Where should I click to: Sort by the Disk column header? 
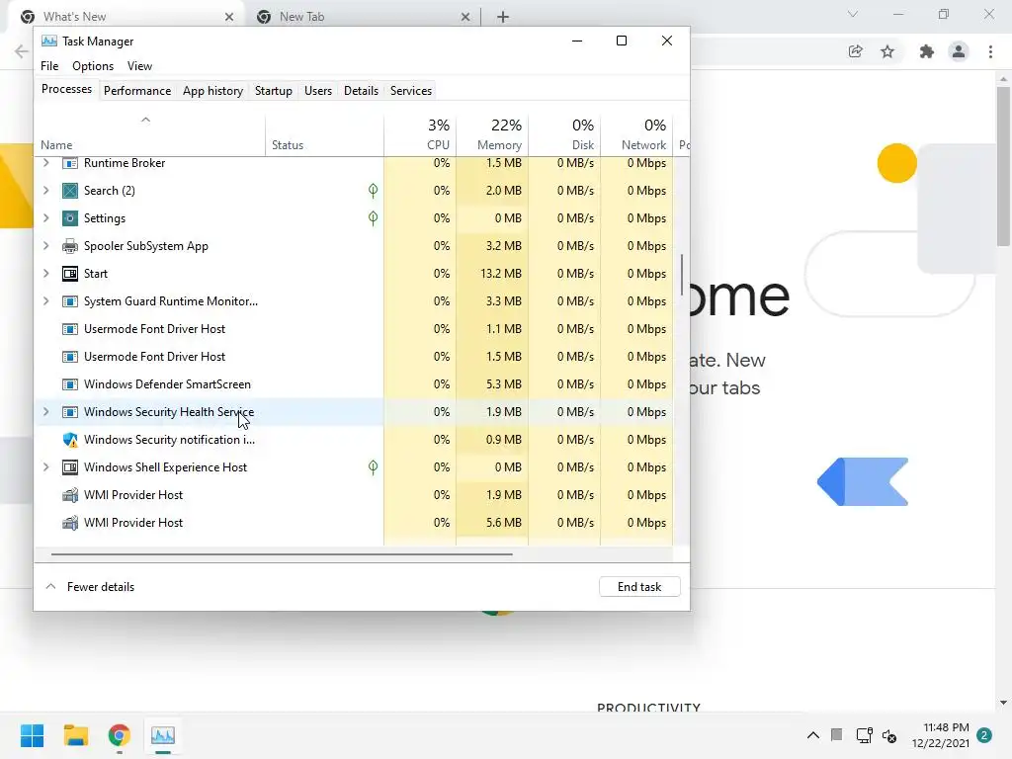click(x=564, y=134)
